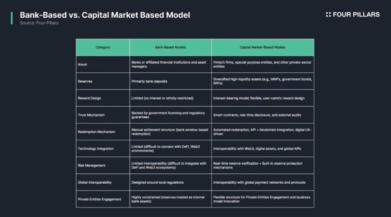Click the Risk Management row label

(91, 166)
